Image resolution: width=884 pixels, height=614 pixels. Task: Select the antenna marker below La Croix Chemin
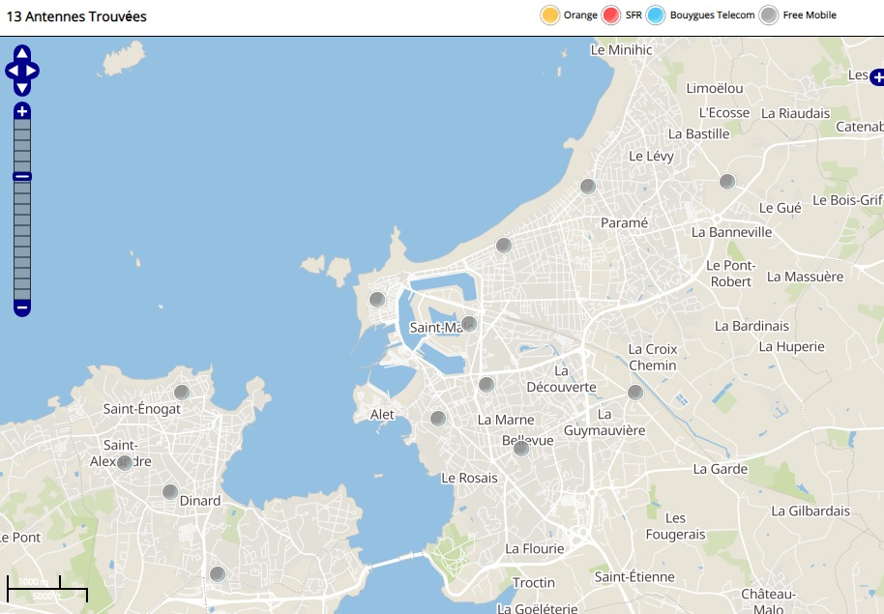coord(635,393)
